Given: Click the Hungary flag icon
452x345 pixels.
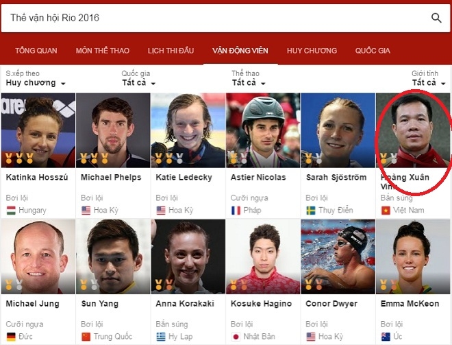Looking at the screenshot, I should (x=11, y=210).
